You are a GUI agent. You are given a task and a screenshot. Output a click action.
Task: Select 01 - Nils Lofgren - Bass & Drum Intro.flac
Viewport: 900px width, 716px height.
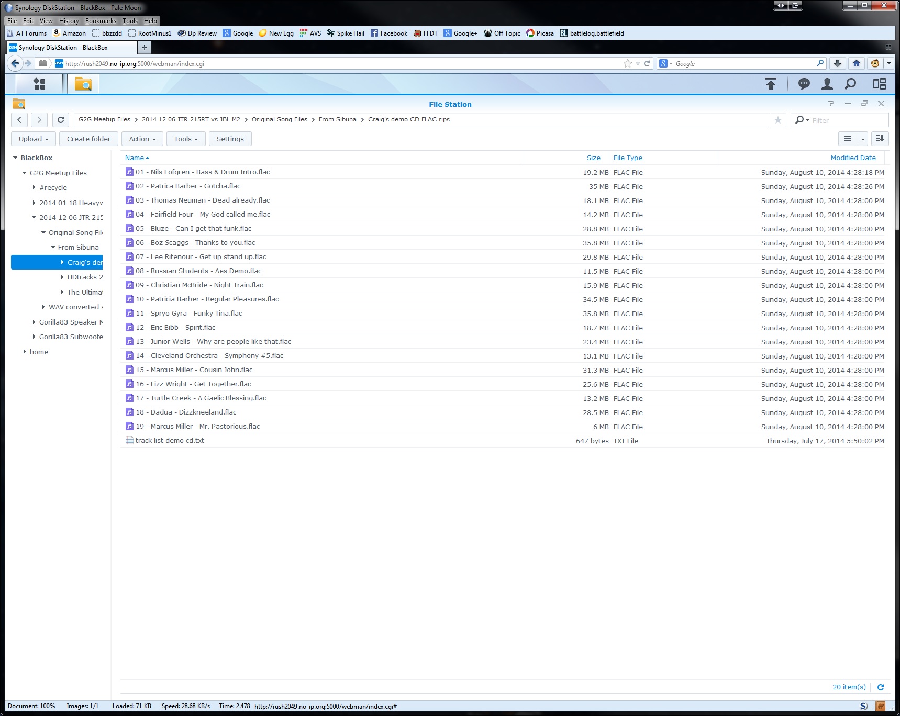(502, 172)
